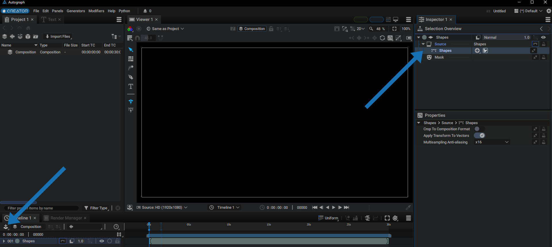This screenshot has height=247, width=552.
Task: Open the settings gear icon
Action: tap(549, 11)
